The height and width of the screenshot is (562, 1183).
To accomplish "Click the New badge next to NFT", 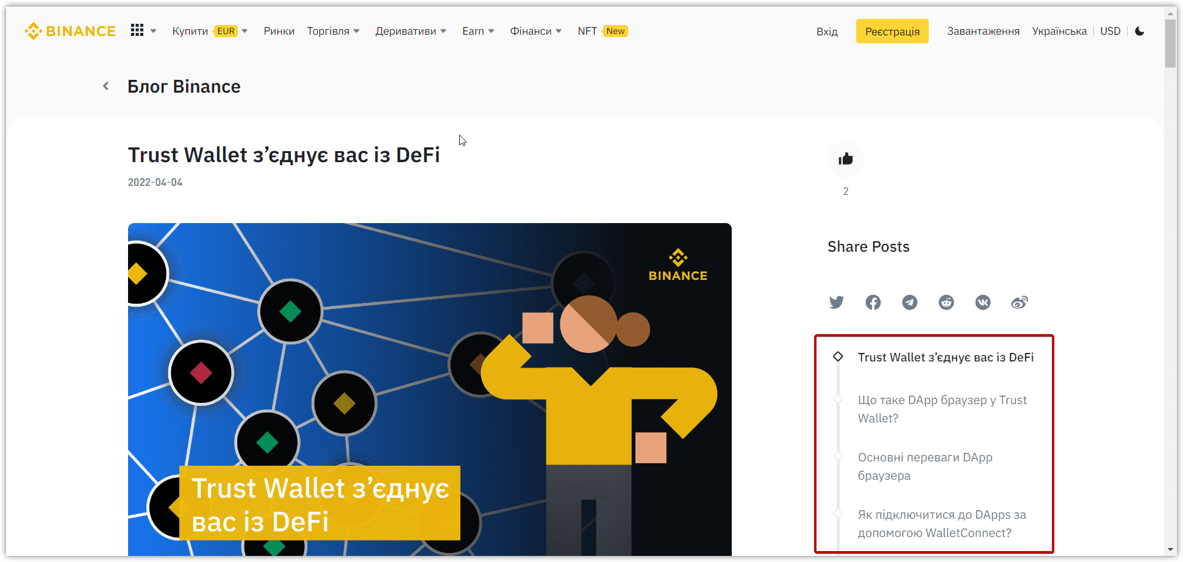I will (615, 31).
